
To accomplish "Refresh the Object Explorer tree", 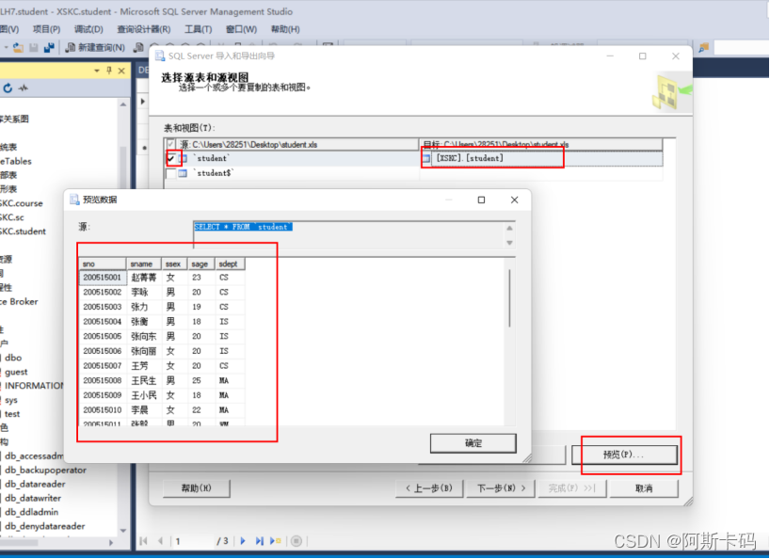I will 8,88.
